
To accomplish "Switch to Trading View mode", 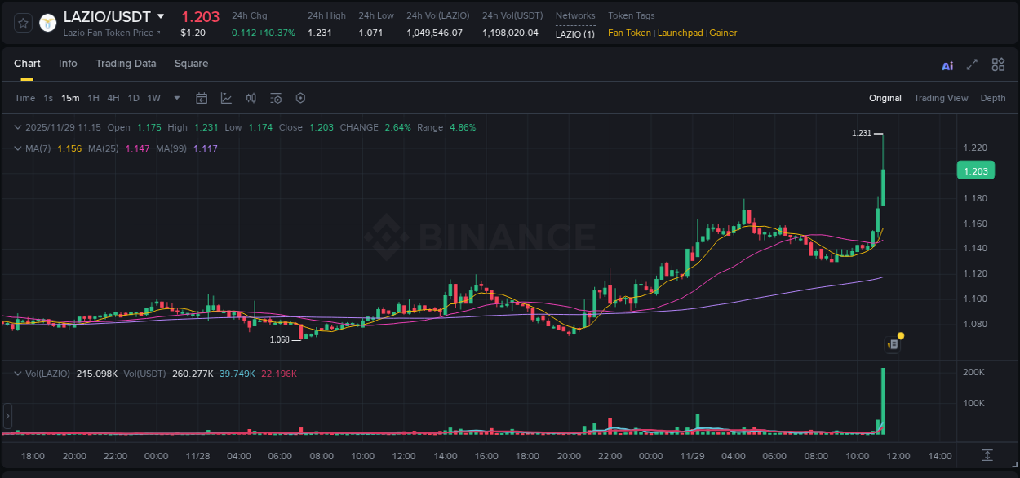I will (x=941, y=98).
